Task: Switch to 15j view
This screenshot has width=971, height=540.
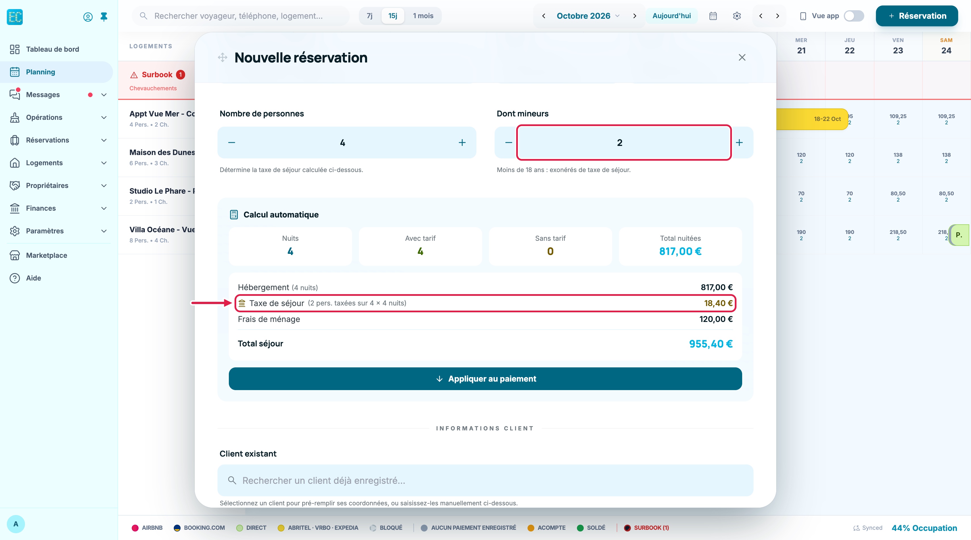Action: 393,16
